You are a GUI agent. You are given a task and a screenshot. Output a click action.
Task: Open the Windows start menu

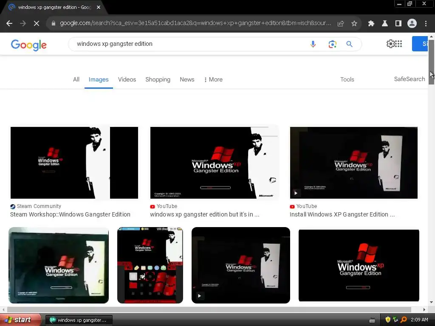point(20,320)
